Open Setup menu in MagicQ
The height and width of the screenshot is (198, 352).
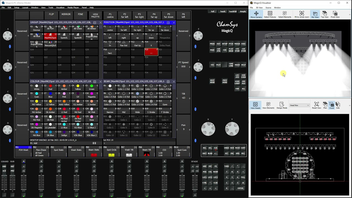[x=16, y=7]
